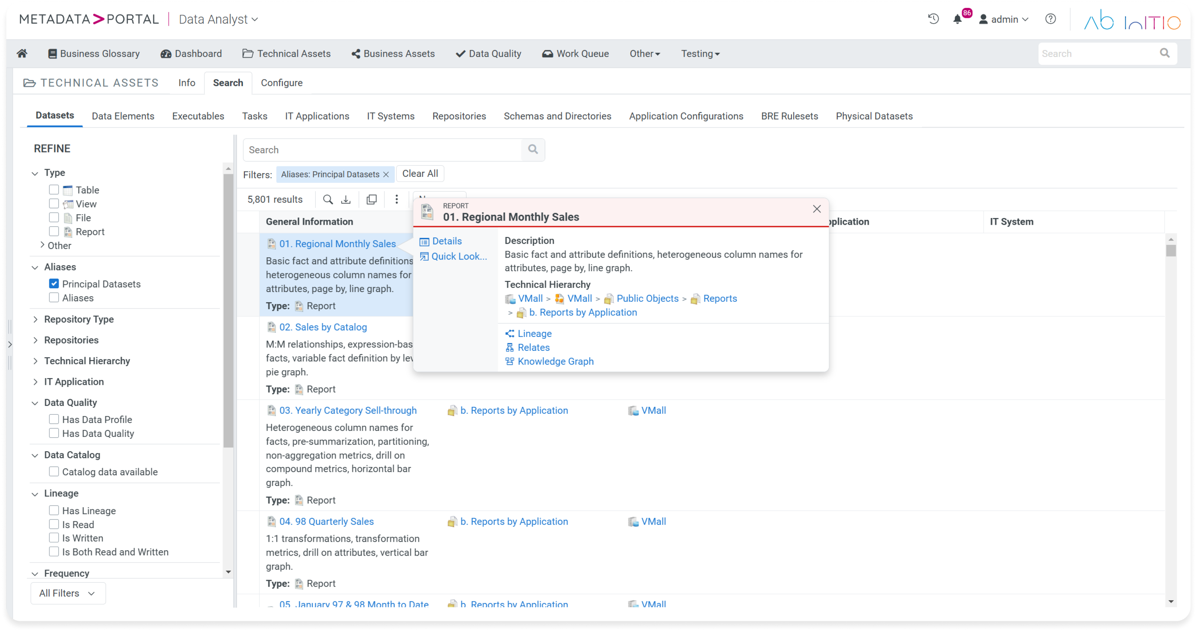
Task: Switch to the Data Elements tab
Action: pyautogui.click(x=123, y=116)
